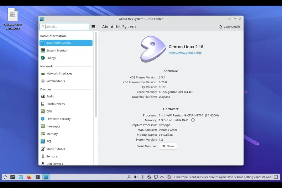Image resolution: width=282 pixels, height=188 pixels.
Task: Click inside the search field
Action: 64,27
